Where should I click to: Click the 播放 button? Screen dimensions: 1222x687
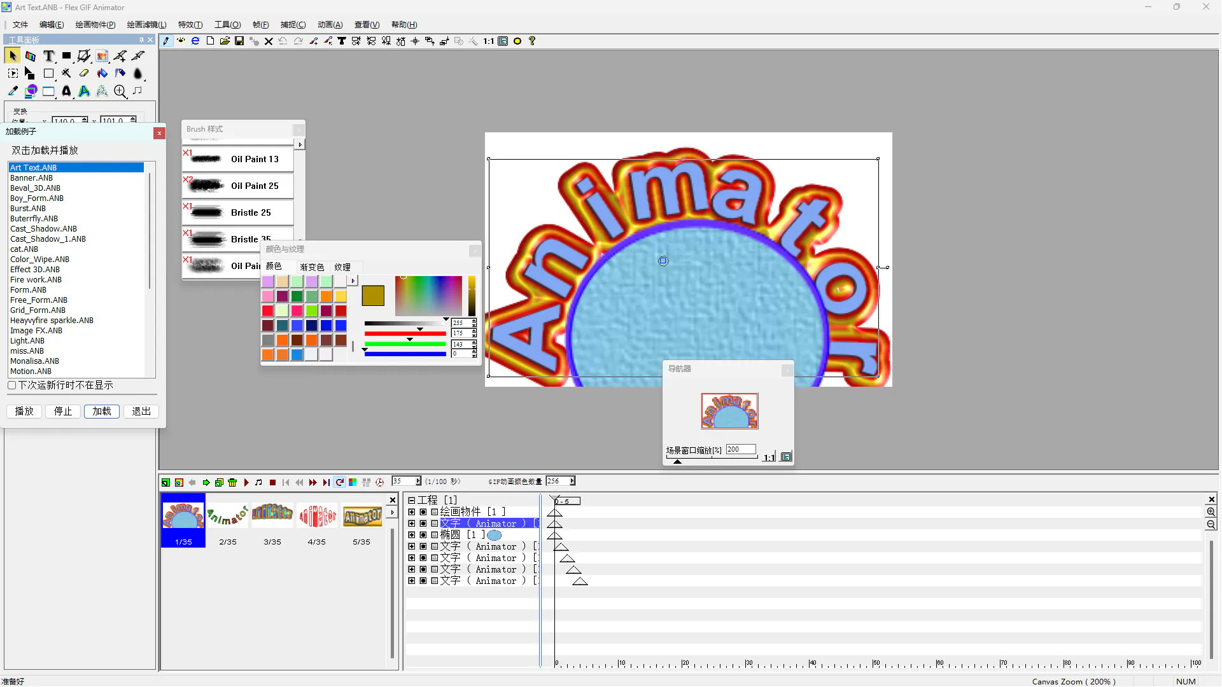[24, 412]
